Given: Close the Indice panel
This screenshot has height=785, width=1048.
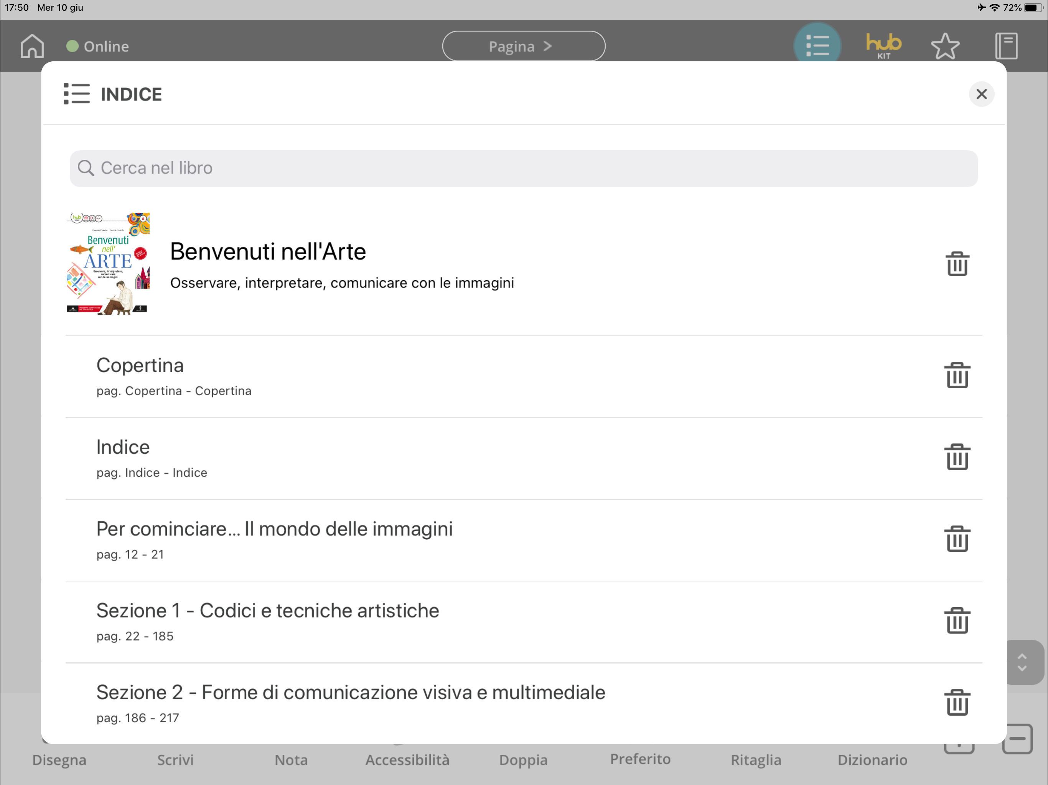Looking at the screenshot, I should (x=981, y=94).
